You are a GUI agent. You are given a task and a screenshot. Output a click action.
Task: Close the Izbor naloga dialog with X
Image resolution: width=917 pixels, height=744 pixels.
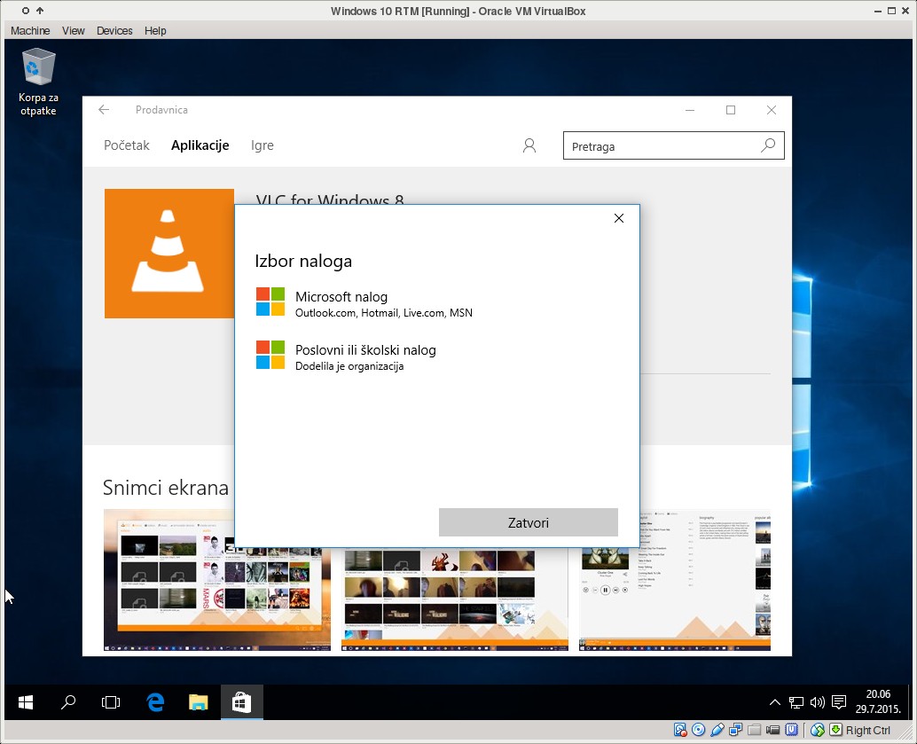pyautogui.click(x=619, y=218)
